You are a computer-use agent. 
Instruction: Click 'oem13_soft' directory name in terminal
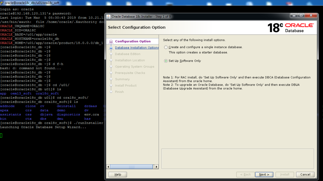[21, 93]
